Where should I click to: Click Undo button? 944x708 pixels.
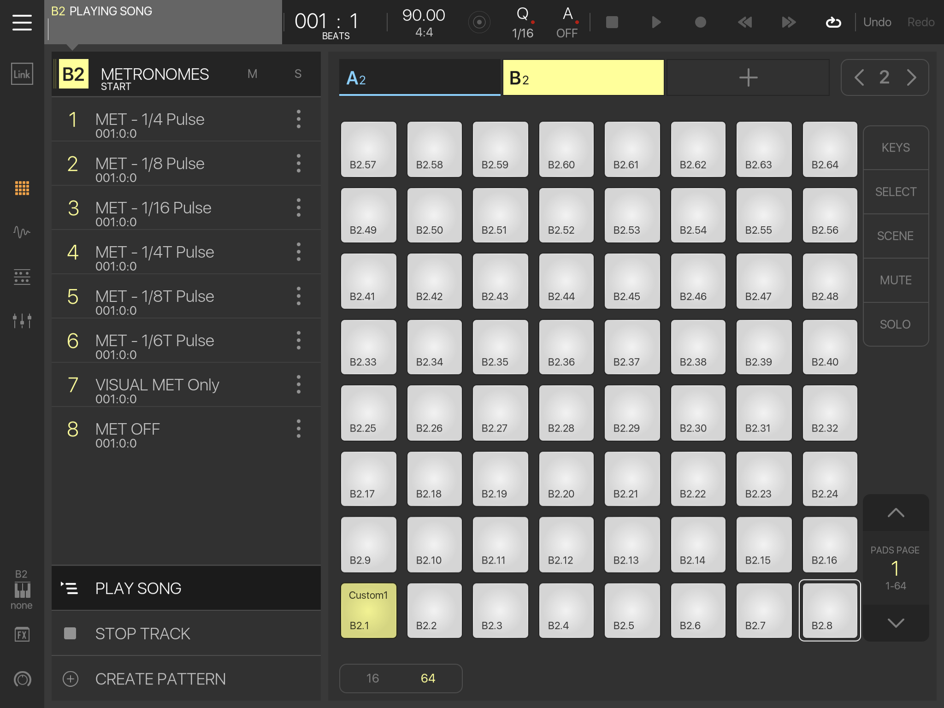click(877, 22)
